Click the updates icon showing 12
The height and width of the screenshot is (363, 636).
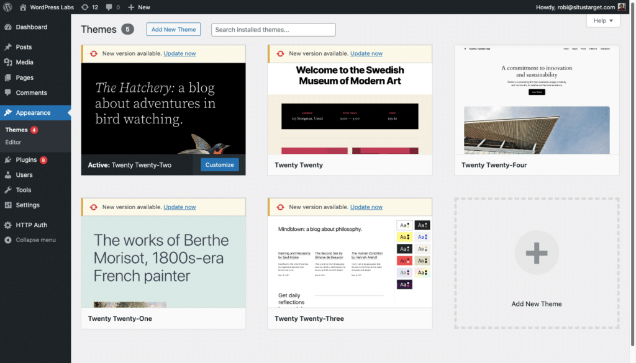click(84, 7)
